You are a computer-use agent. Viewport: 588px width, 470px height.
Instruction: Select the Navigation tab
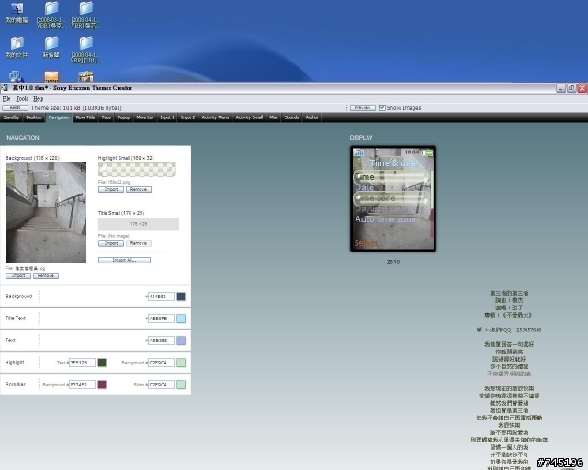tap(59, 117)
